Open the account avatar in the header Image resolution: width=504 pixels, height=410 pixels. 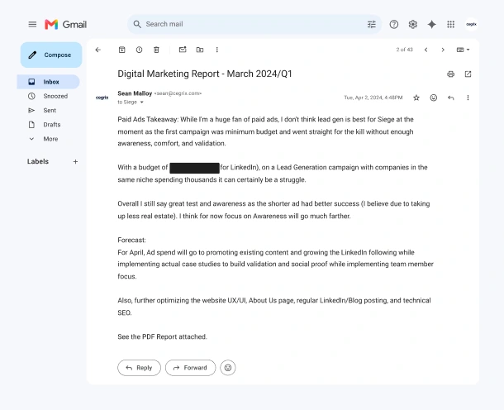coord(471,24)
